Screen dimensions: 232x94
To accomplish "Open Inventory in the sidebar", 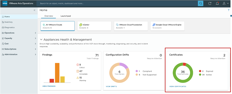I will tap(19, 22).
